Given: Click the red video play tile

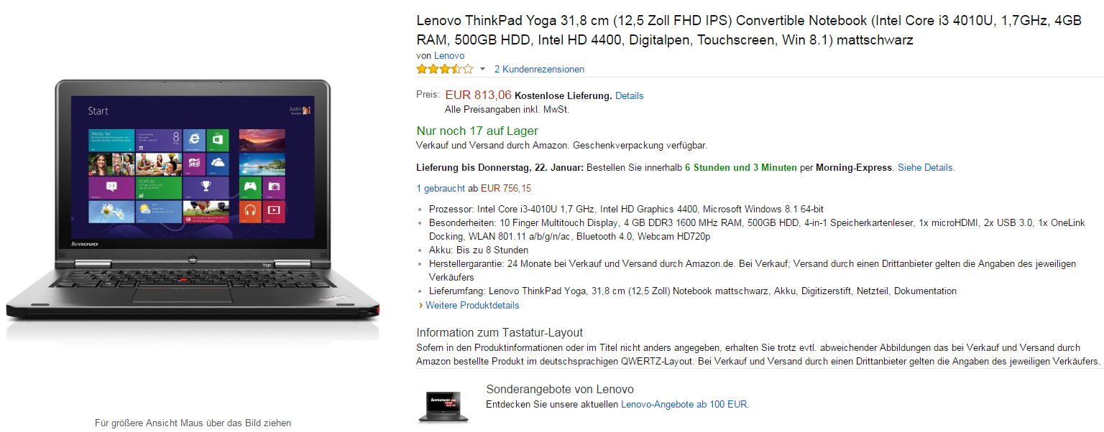Looking at the screenshot, I should [274, 211].
